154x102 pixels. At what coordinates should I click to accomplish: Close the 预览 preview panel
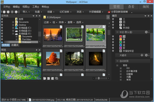(40, 50)
